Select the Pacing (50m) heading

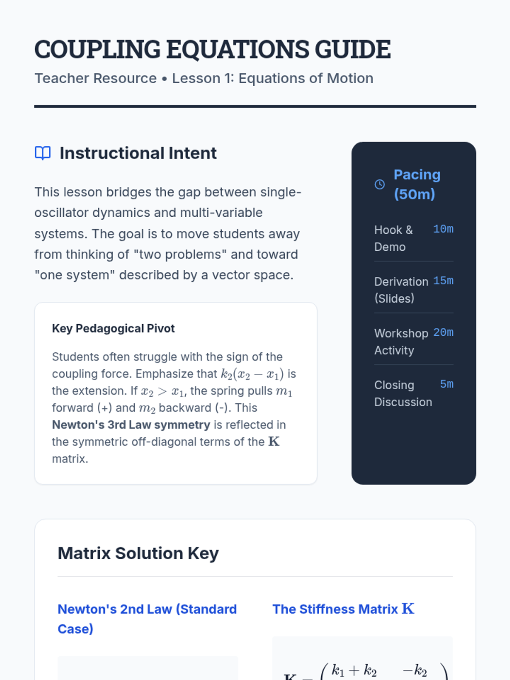point(417,184)
